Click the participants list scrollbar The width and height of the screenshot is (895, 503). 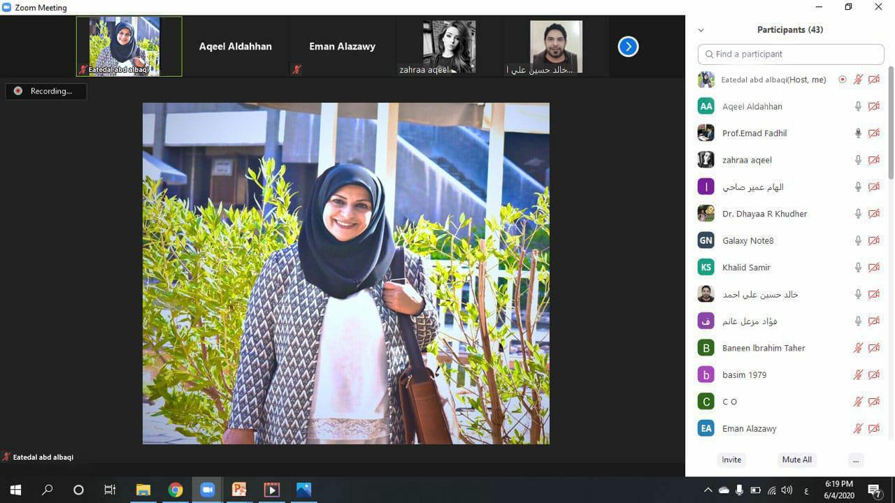click(890, 122)
